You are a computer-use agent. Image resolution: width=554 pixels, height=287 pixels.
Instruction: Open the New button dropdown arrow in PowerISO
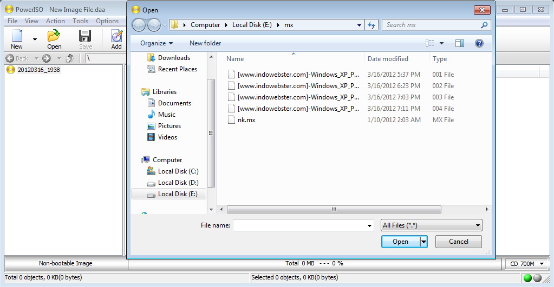(x=35, y=39)
